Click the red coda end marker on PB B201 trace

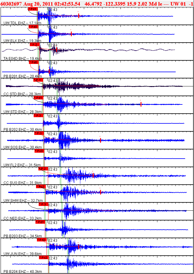pos(49,71)
